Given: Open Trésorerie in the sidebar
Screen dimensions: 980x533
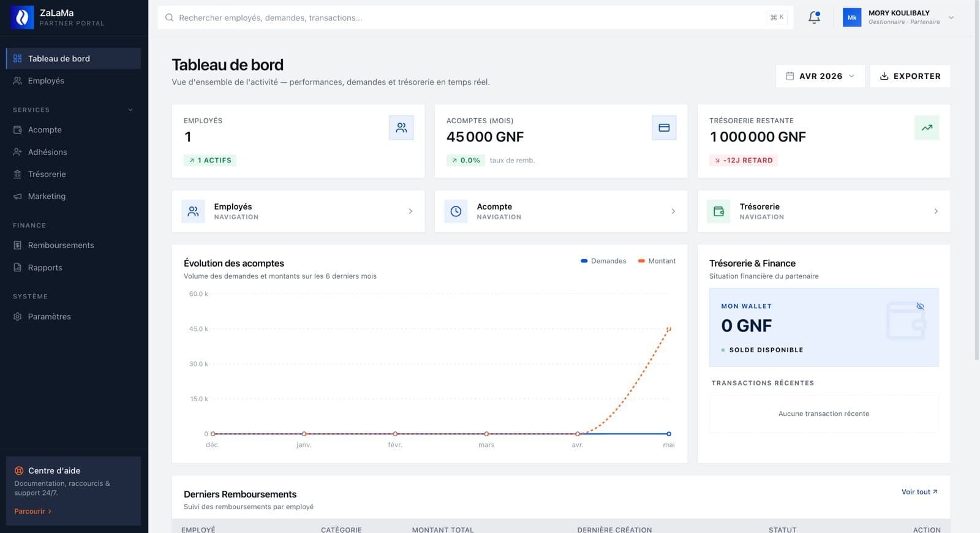Looking at the screenshot, I should click(73, 174).
